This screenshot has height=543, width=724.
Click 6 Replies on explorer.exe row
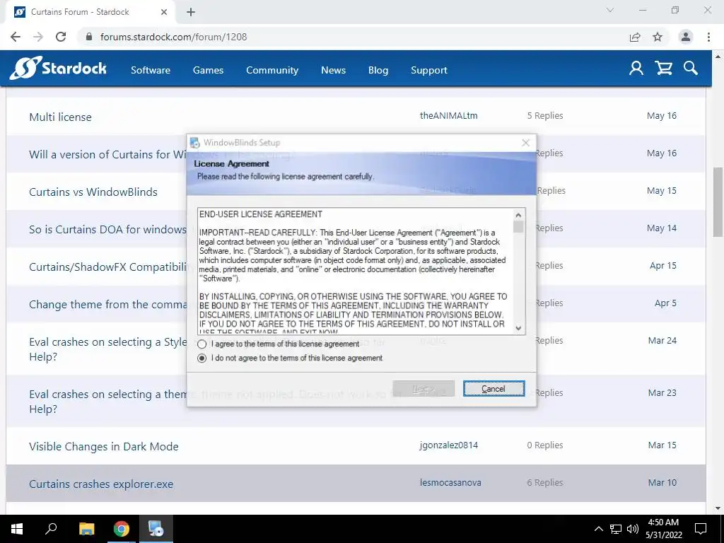pos(545,482)
